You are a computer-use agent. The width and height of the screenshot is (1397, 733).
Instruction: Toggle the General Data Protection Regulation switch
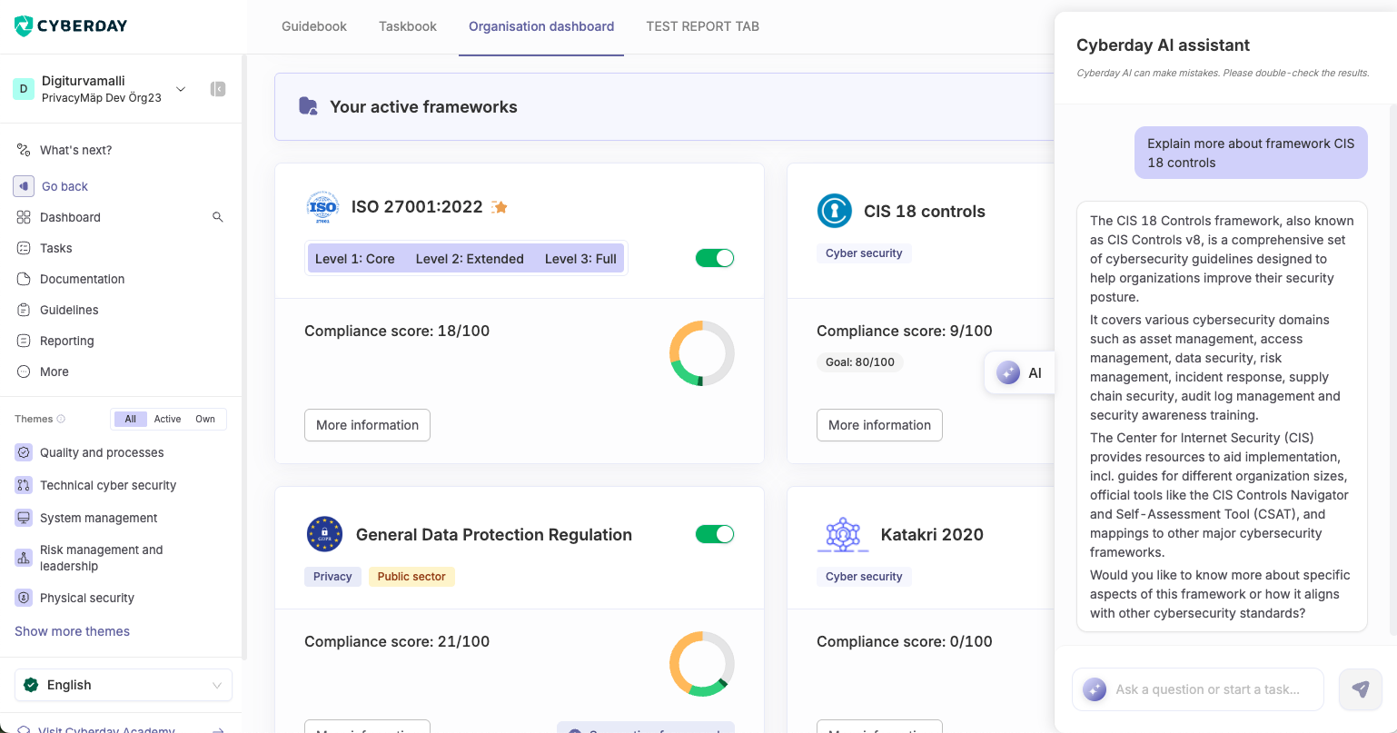[x=715, y=534]
